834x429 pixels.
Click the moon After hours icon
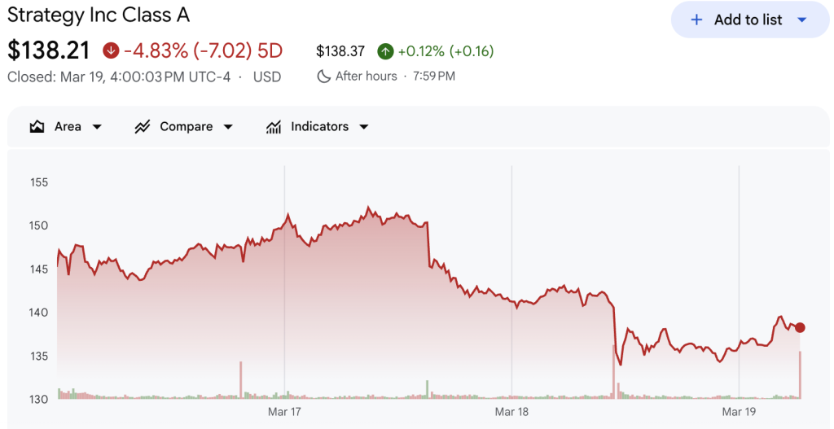pos(323,77)
